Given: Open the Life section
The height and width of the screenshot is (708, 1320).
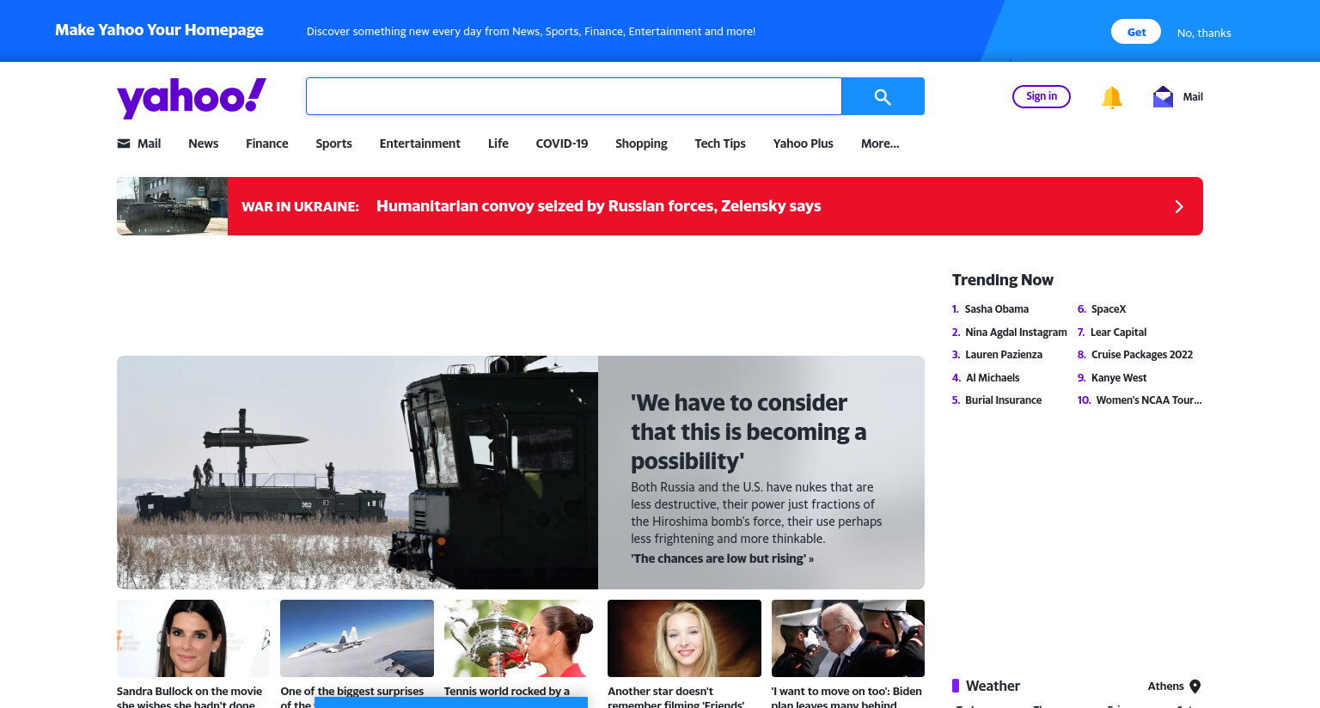Looking at the screenshot, I should pos(498,143).
